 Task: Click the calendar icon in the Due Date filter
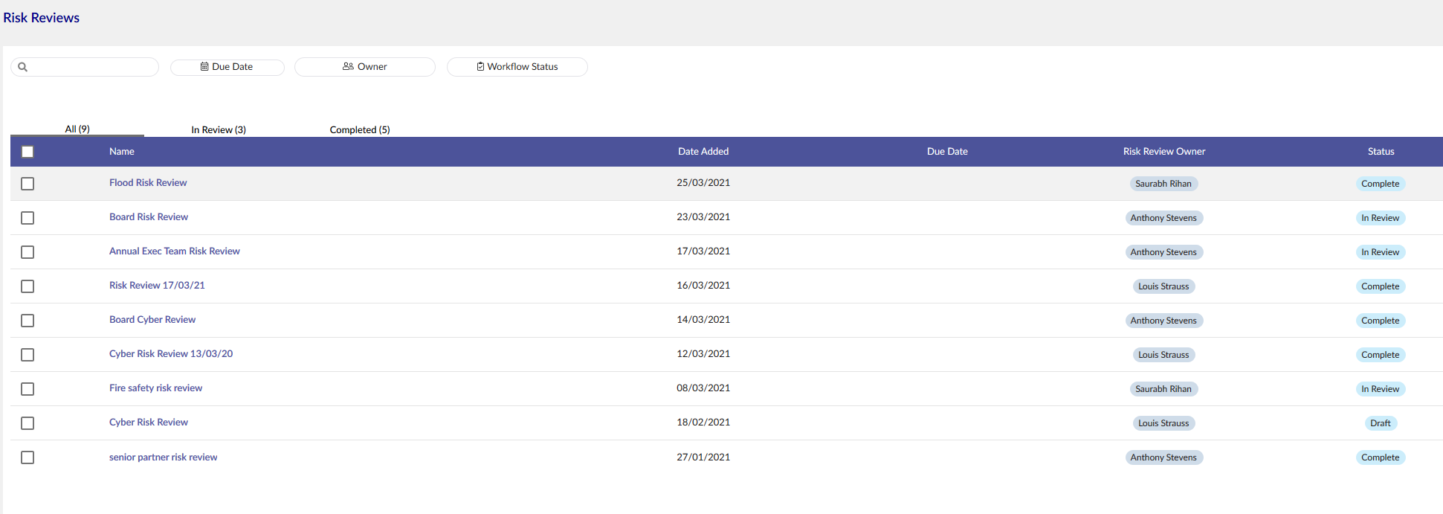coord(204,66)
